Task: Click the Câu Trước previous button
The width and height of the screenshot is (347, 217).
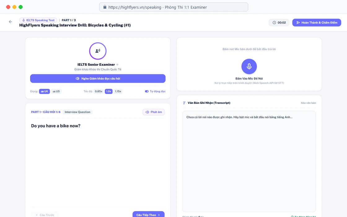Action: click(45, 215)
